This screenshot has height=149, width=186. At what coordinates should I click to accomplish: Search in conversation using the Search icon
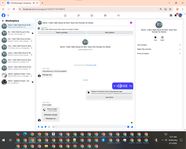162,37
